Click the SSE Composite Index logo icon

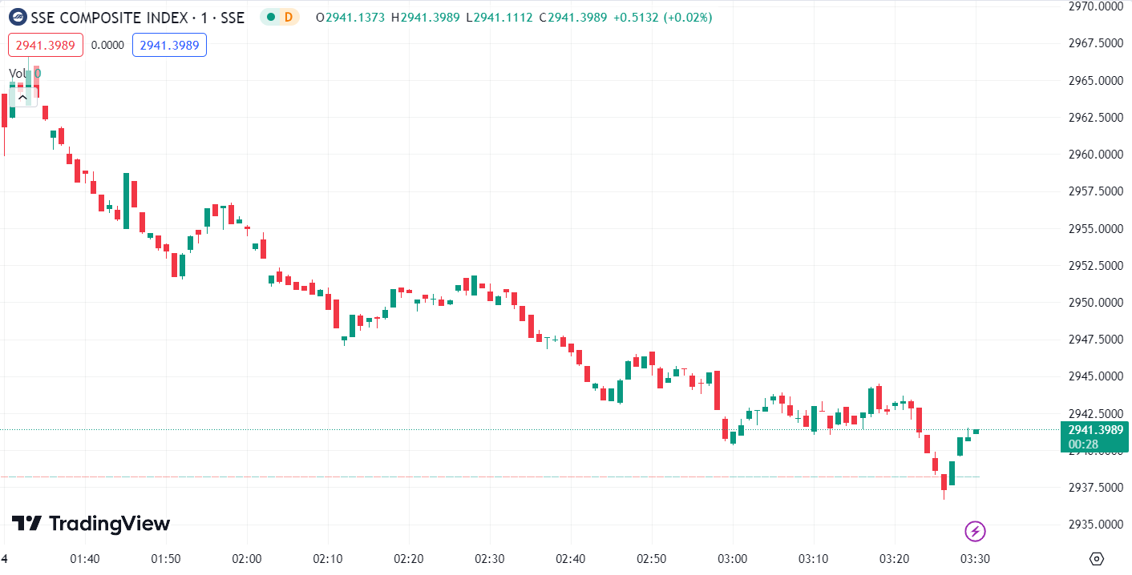[x=17, y=17]
